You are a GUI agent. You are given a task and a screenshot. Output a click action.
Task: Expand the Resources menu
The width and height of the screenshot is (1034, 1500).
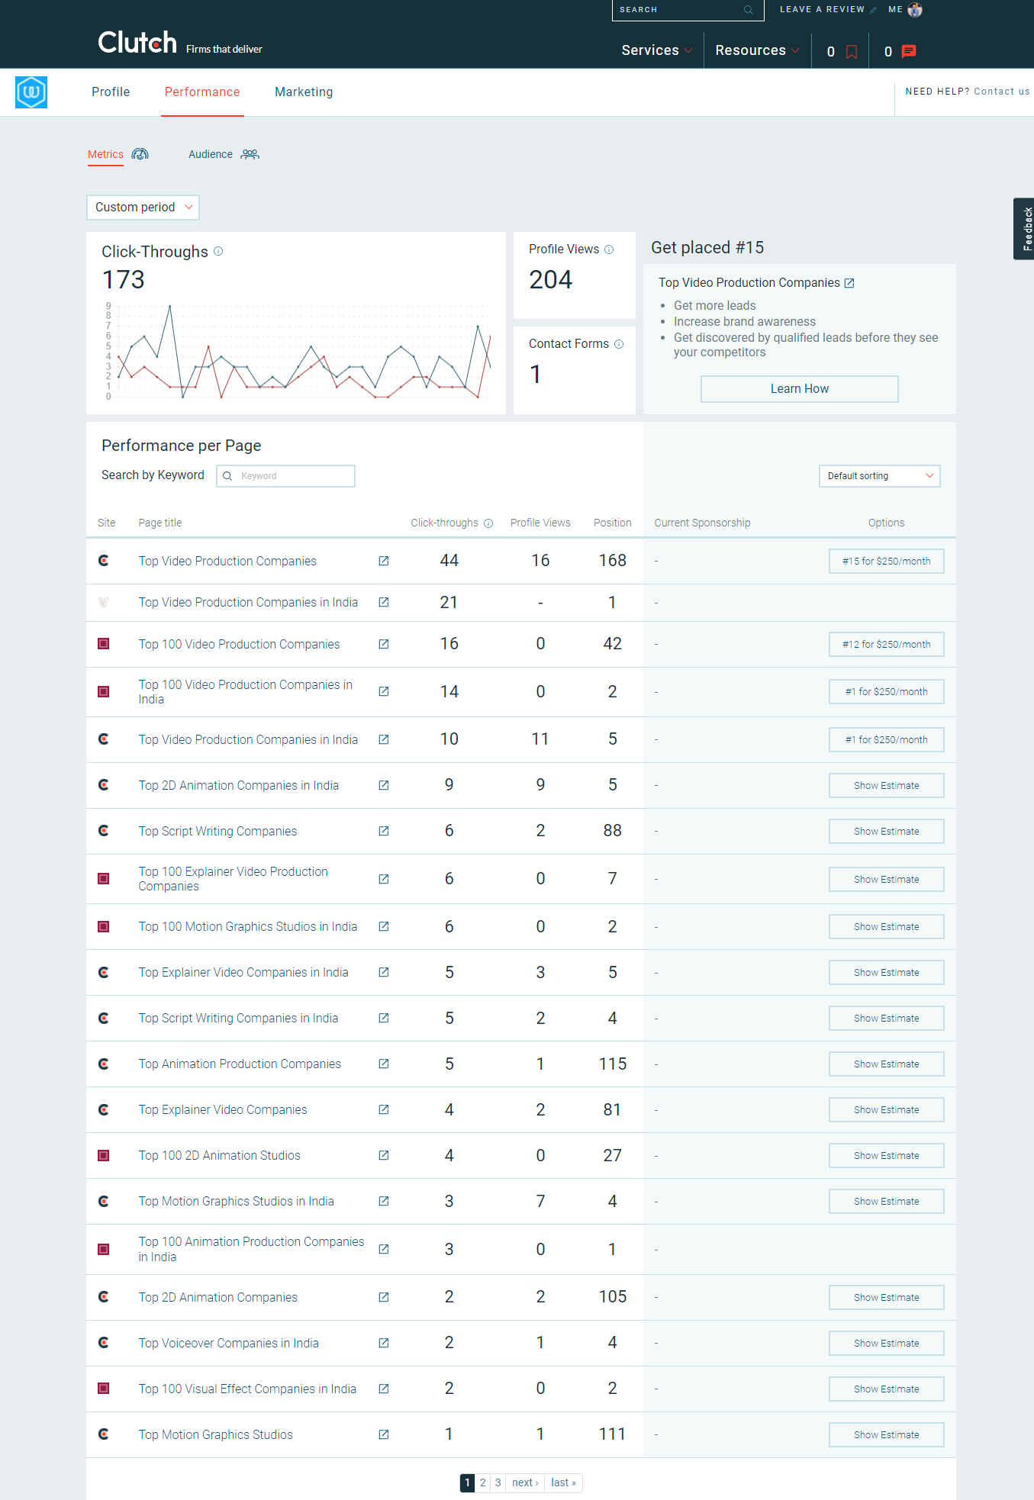[757, 50]
